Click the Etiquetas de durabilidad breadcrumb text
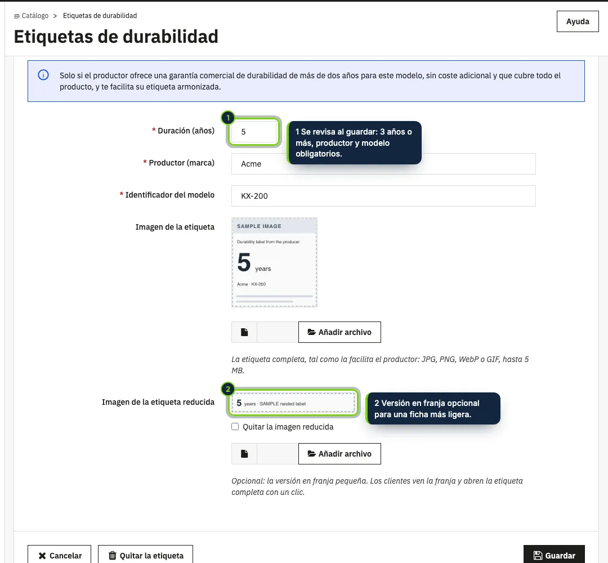The width and height of the screenshot is (608, 563). tap(100, 16)
